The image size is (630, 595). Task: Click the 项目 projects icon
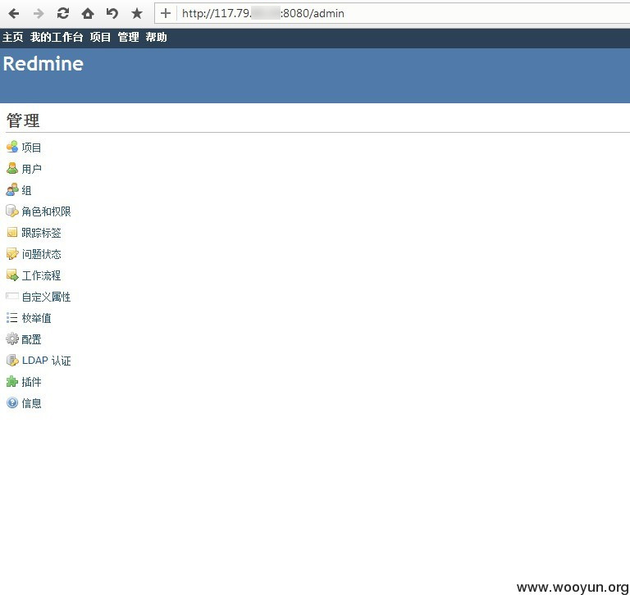click(x=12, y=147)
